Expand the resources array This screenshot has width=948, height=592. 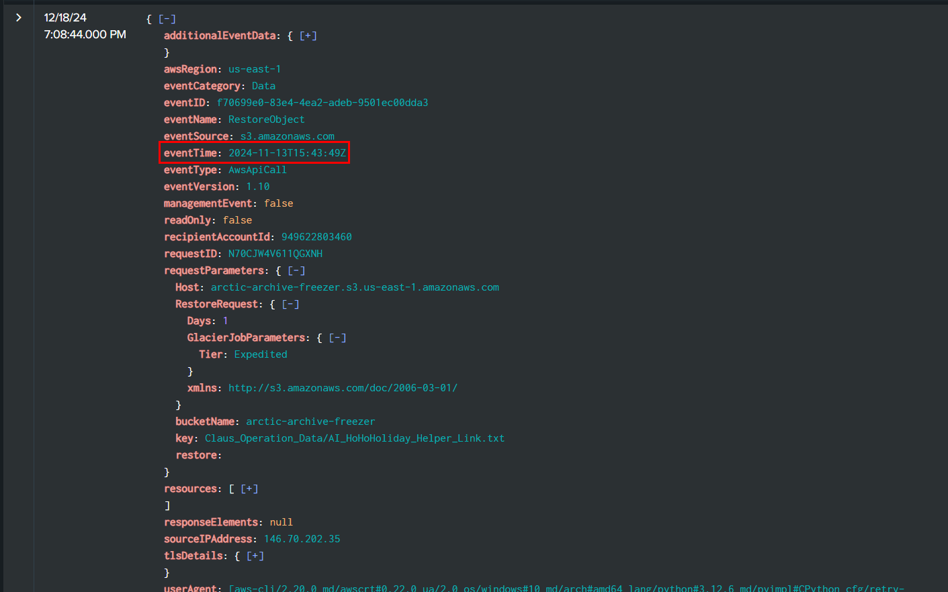point(249,489)
